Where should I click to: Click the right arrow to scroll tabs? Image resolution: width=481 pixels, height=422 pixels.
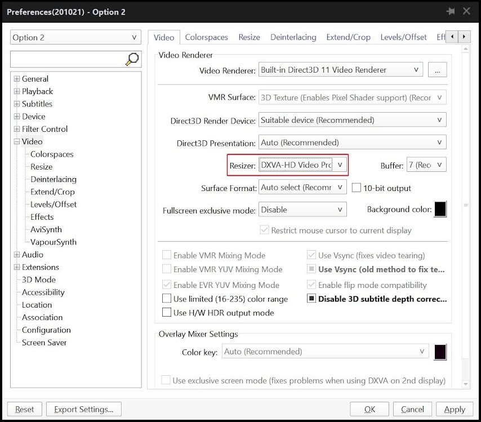[x=464, y=36]
